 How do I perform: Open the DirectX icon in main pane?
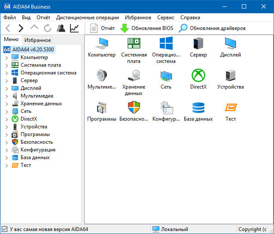[x=198, y=76]
